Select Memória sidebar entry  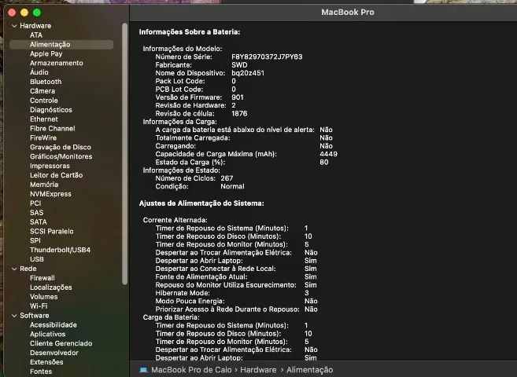[44, 185]
